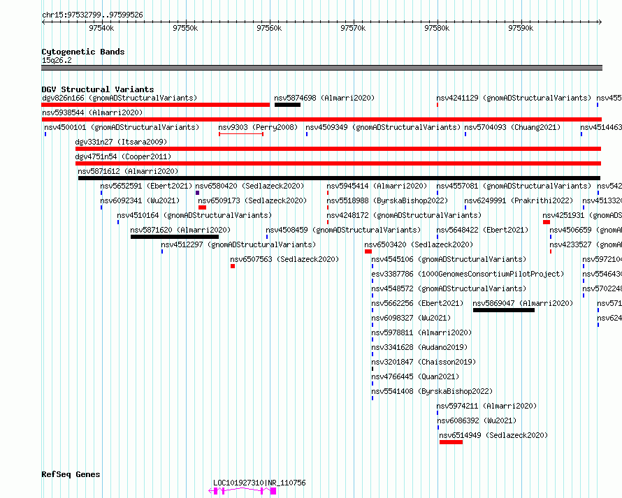Viewport: 622px width, 498px height.
Task: Click the DGV Structural Variants track title
Action: click(x=98, y=89)
